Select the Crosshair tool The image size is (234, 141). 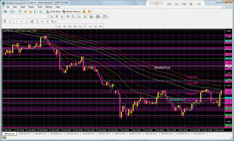pyautogui.click(x=10, y=22)
